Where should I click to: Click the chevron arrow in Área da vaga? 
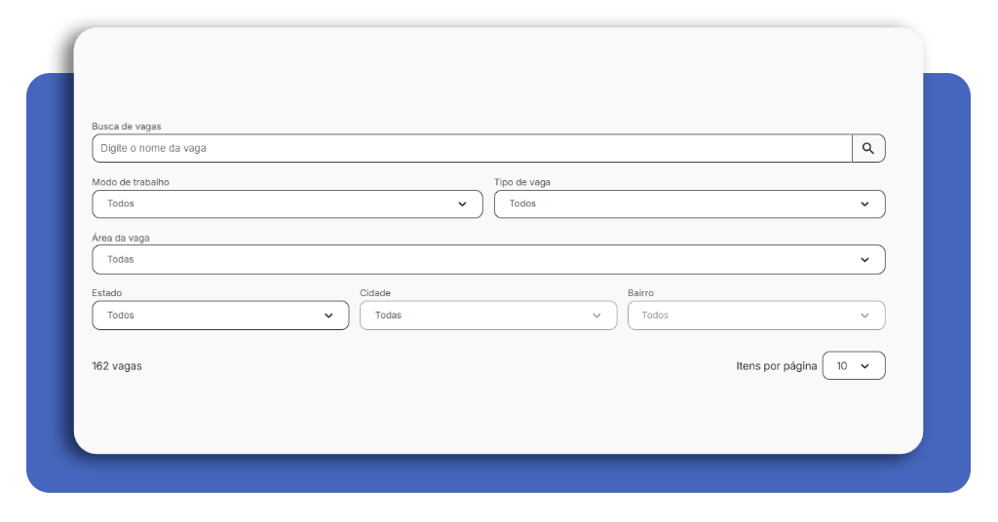[x=864, y=260]
